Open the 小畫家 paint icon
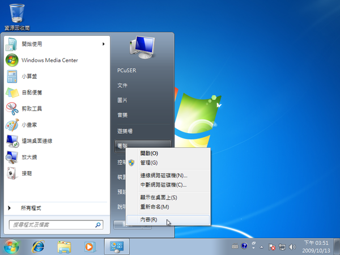Image resolution: width=340 pixels, height=255 pixels. (12, 125)
